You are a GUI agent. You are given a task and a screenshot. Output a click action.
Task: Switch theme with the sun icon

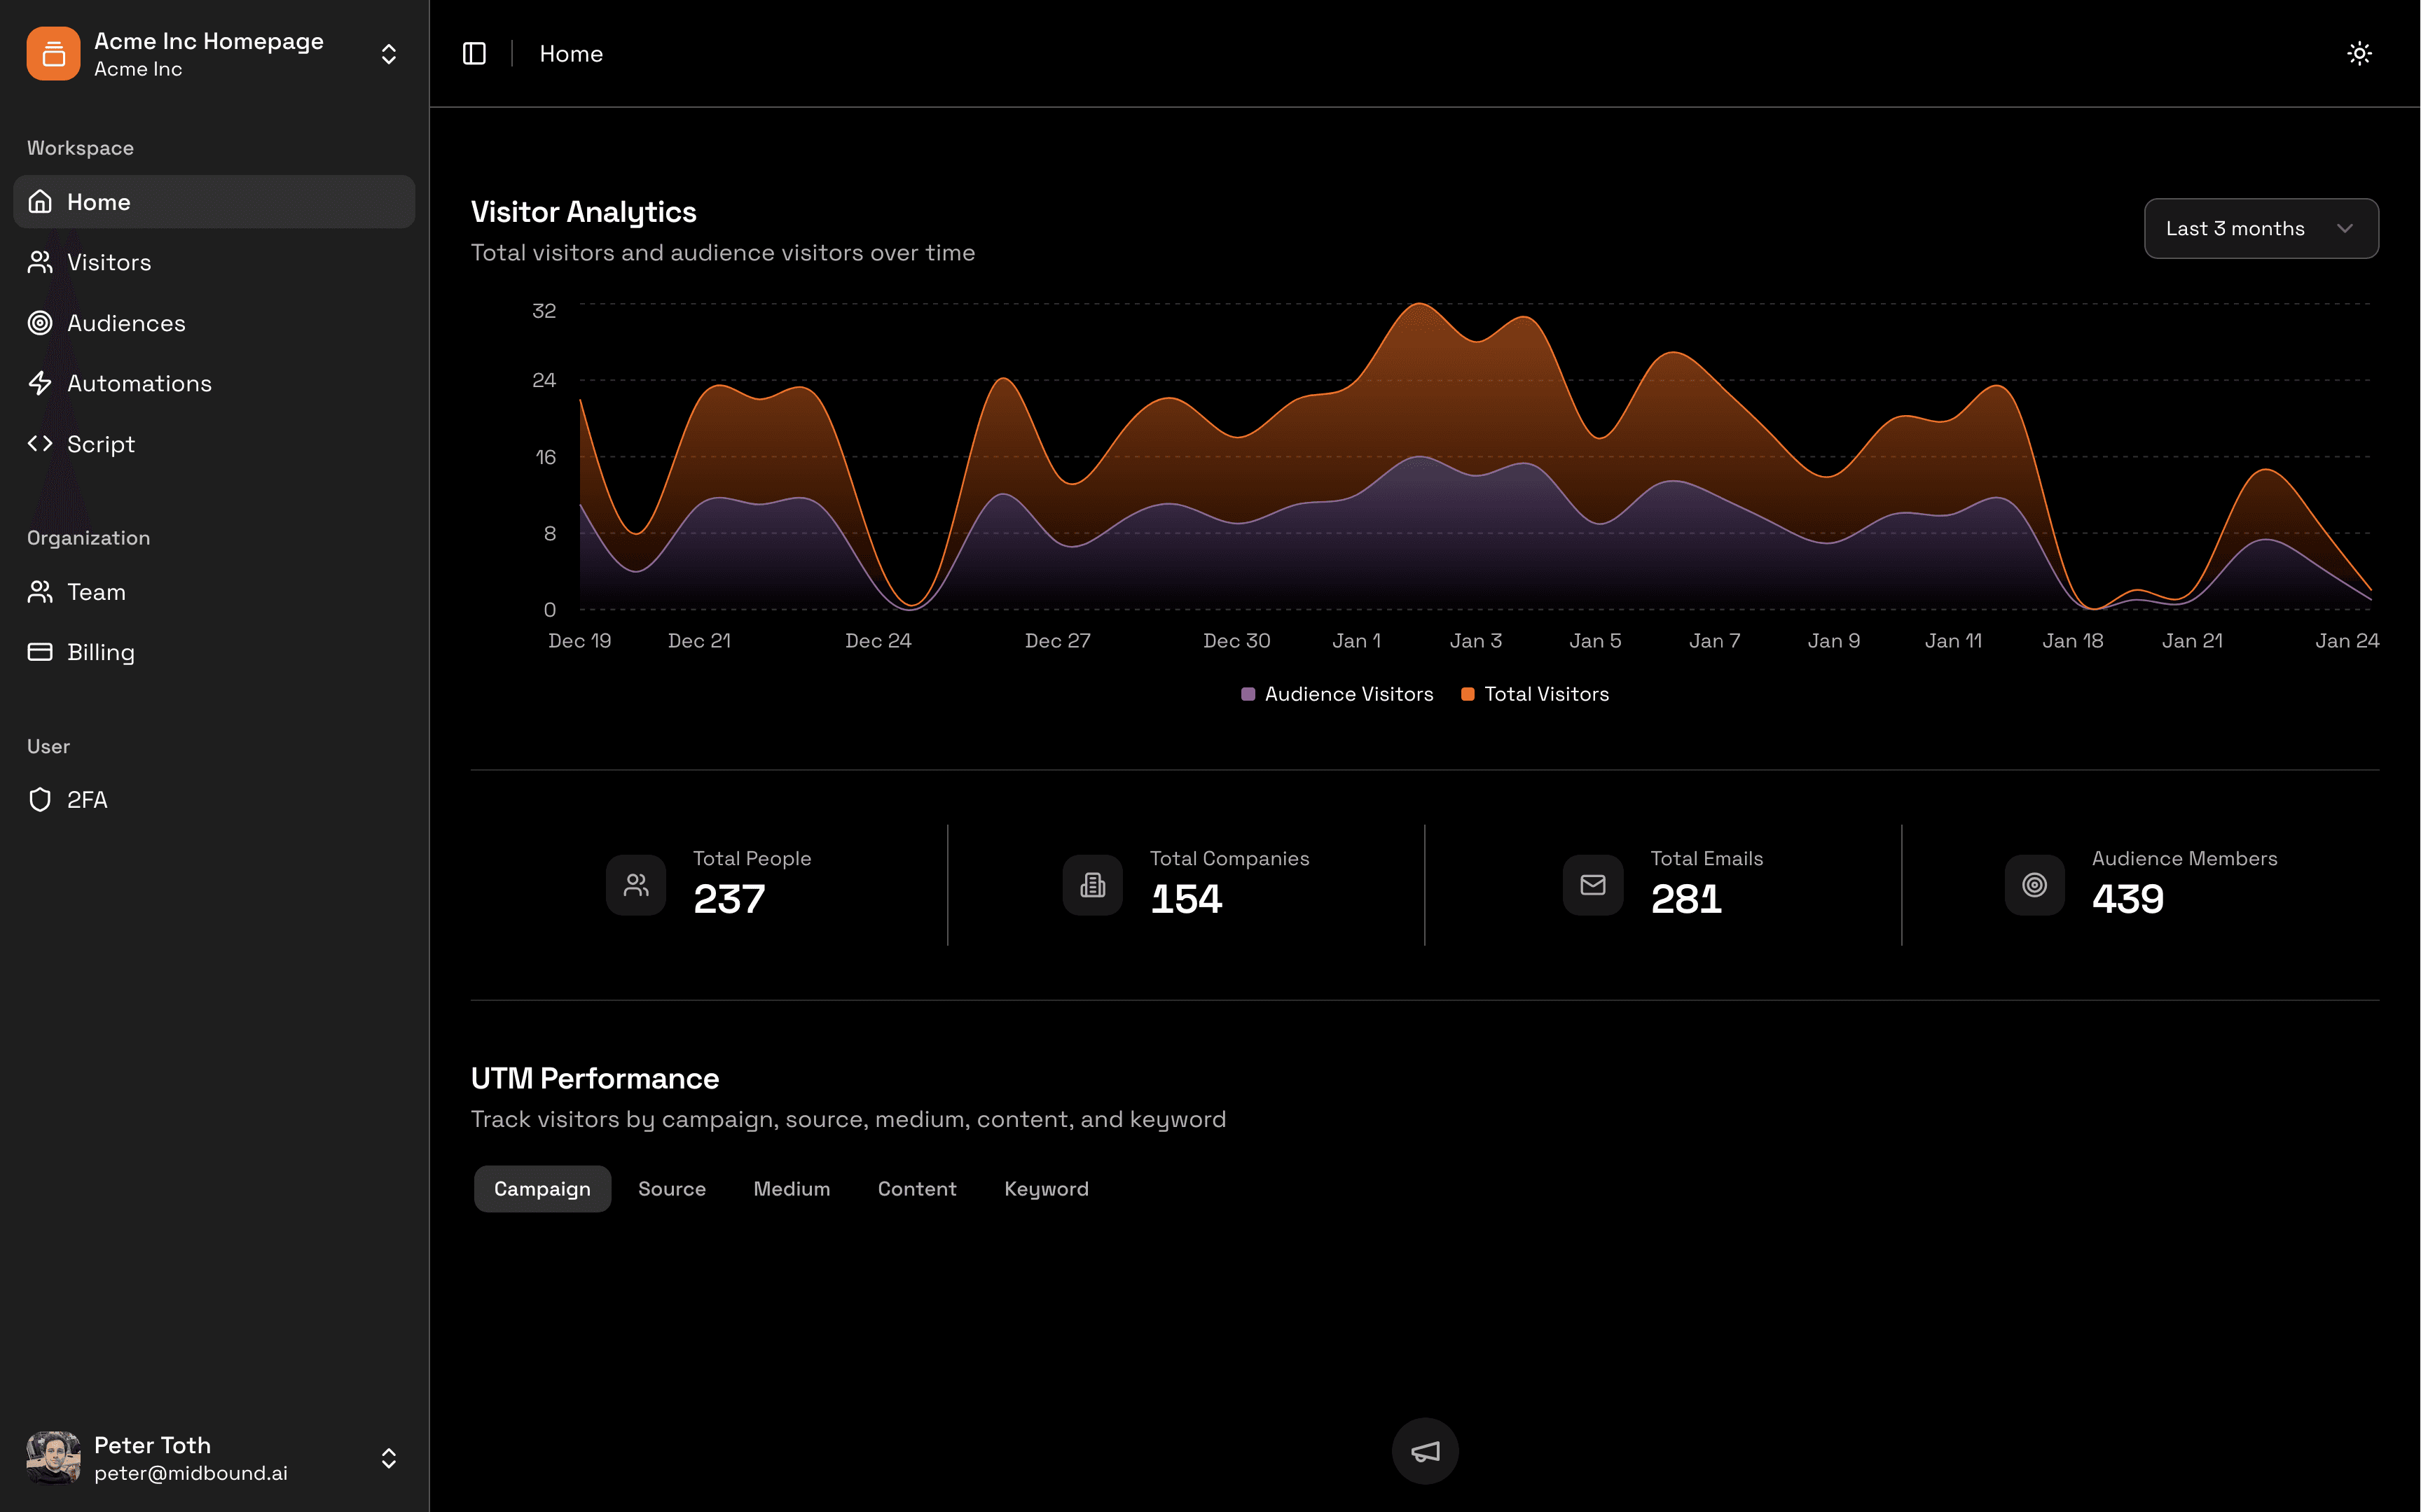[x=2359, y=53]
